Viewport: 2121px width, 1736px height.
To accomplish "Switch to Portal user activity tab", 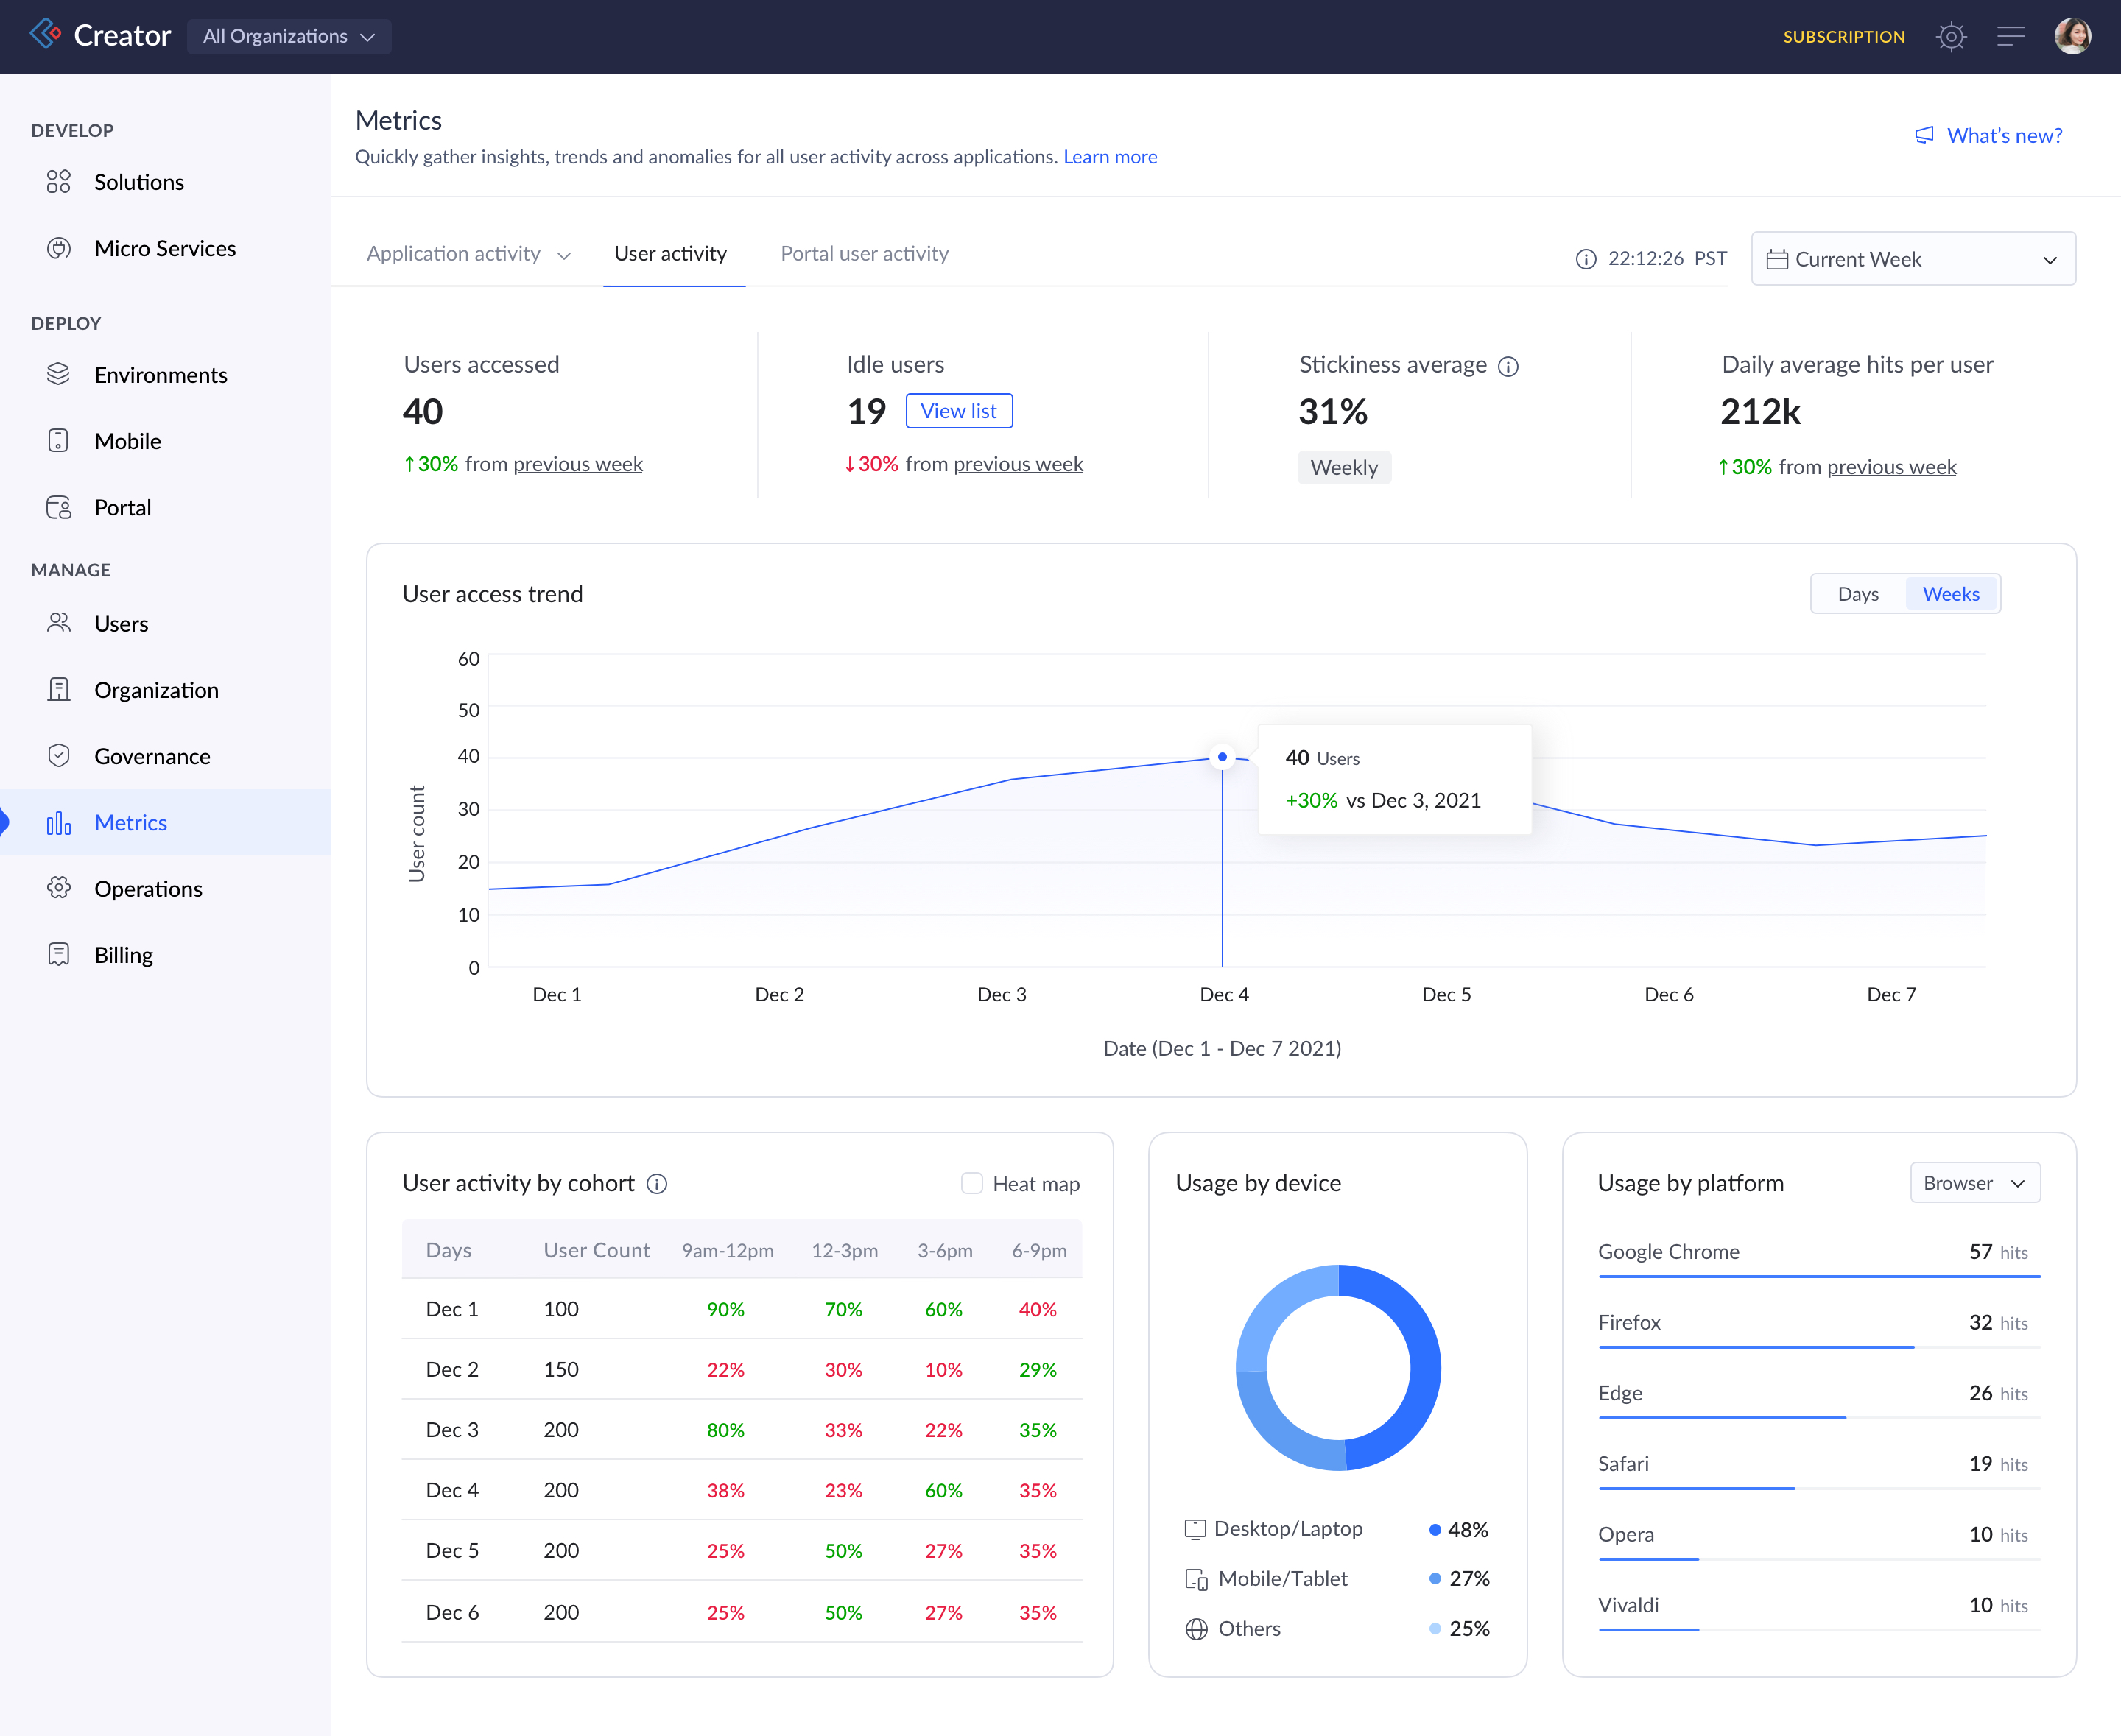I will 865,254.
